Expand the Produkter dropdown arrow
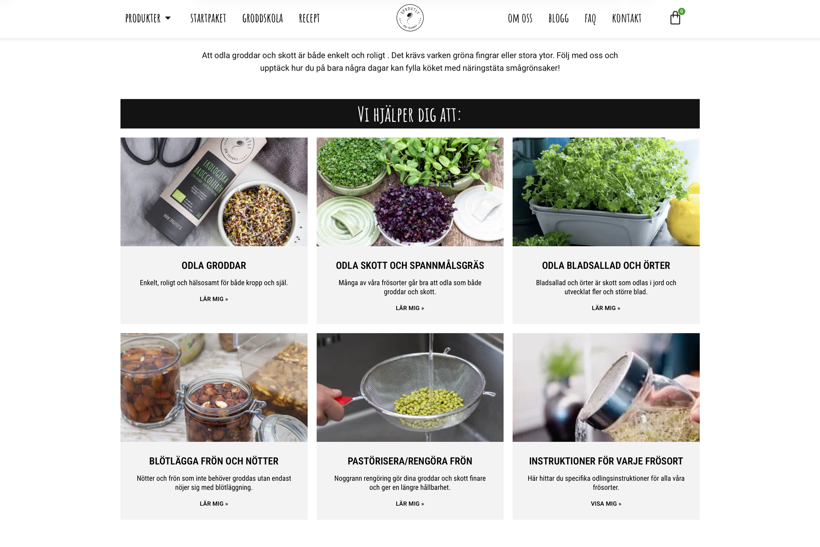Viewport: 820px width, 547px height. coord(168,18)
